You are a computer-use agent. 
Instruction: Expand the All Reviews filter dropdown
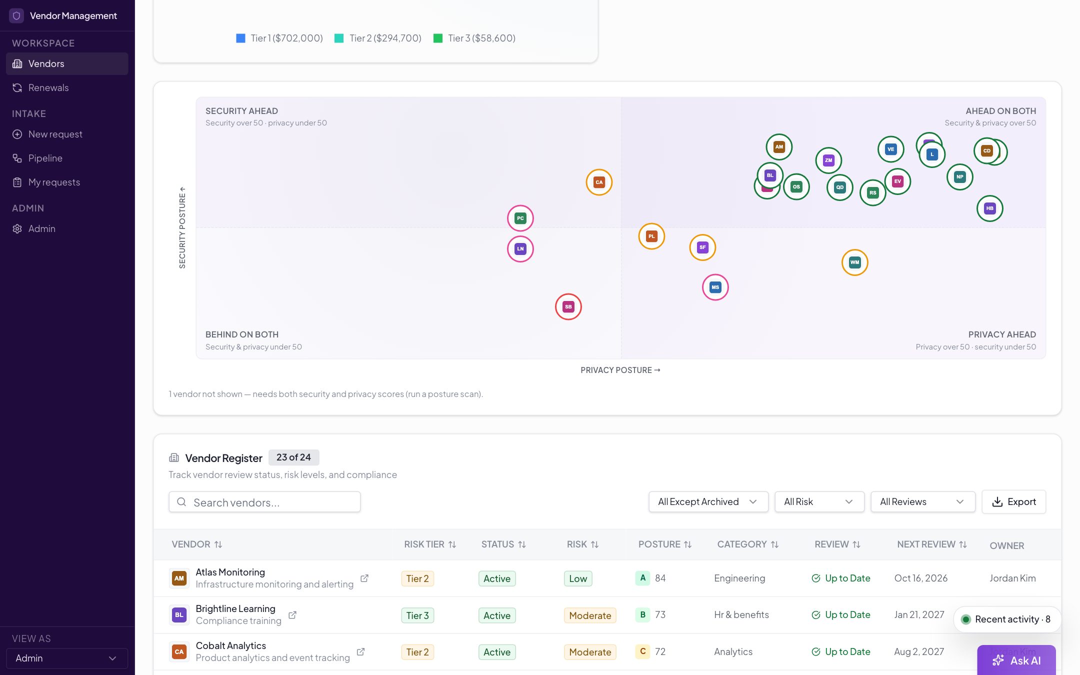pos(923,502)
